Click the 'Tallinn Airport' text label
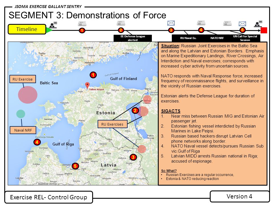This screenshot has width=274, height=205. [x=97, y=89]
